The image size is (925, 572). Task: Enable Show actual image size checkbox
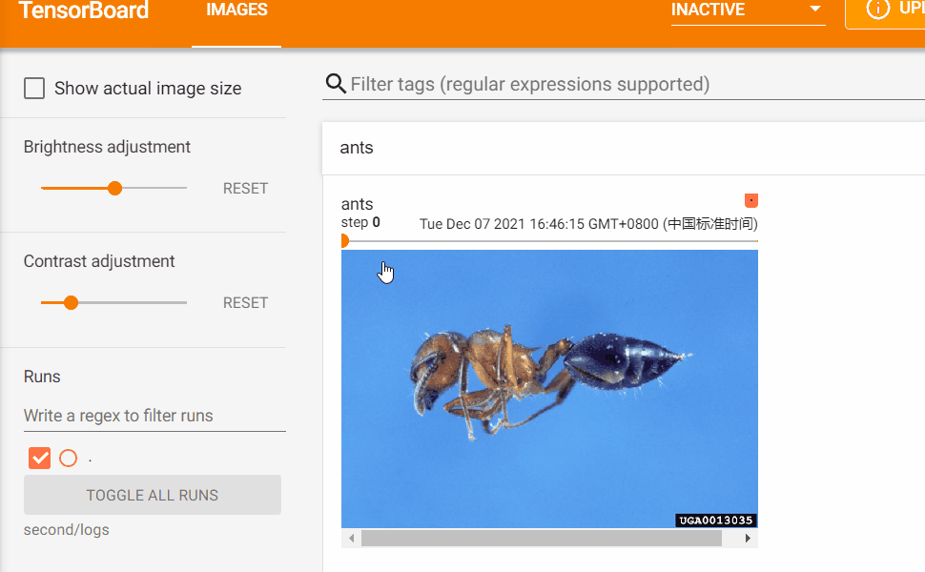pyautogui.click(x=34, y=89)
